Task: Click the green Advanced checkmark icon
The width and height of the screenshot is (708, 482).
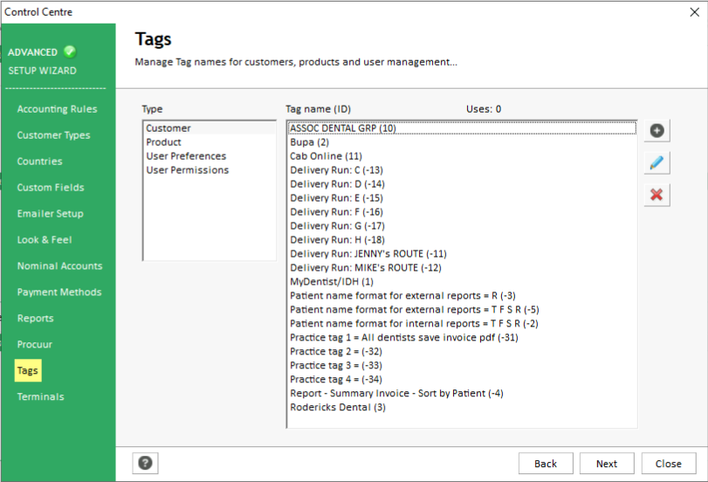Action: tap(70, 52)
